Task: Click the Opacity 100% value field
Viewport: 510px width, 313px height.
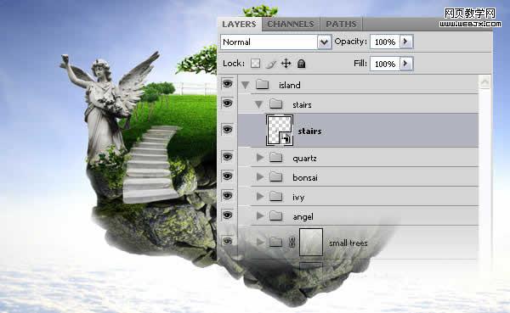Action: (385, 42)
